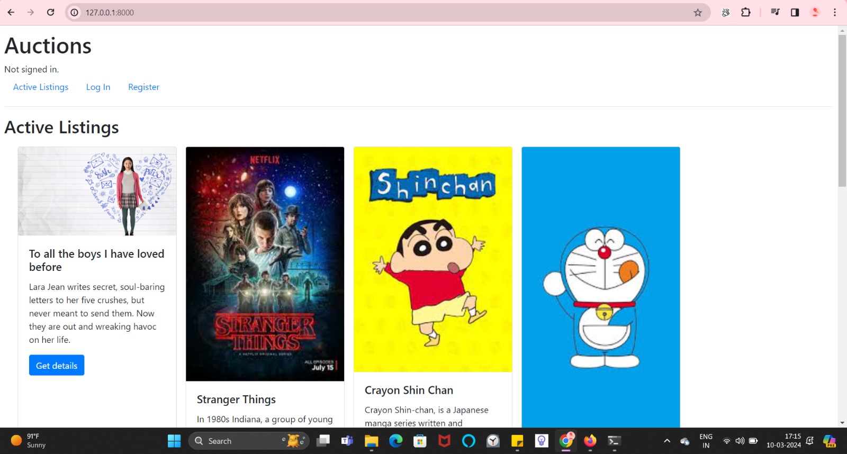Open the Register link
The image size is (847, 454).
point(143,87)
